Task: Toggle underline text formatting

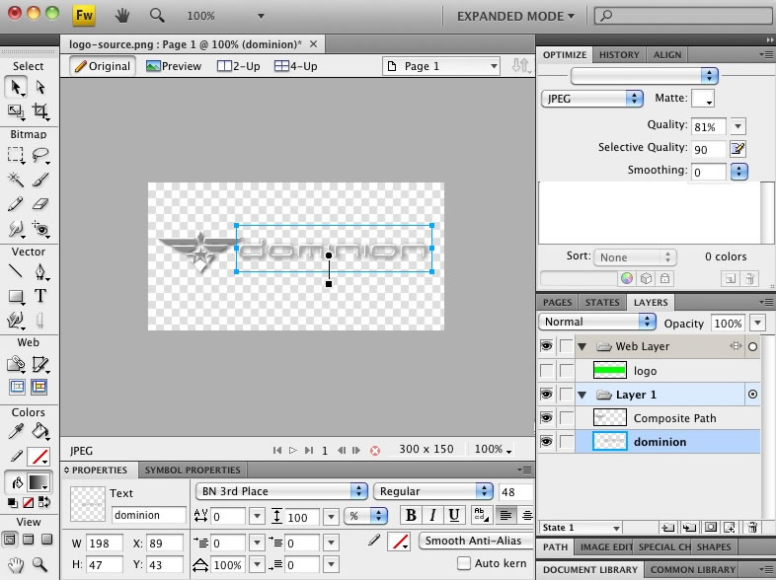Action: pos(454,515)
